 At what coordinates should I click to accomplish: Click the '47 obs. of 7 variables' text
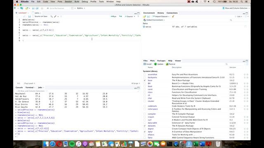pyautogui.click(x=184, y=27)
